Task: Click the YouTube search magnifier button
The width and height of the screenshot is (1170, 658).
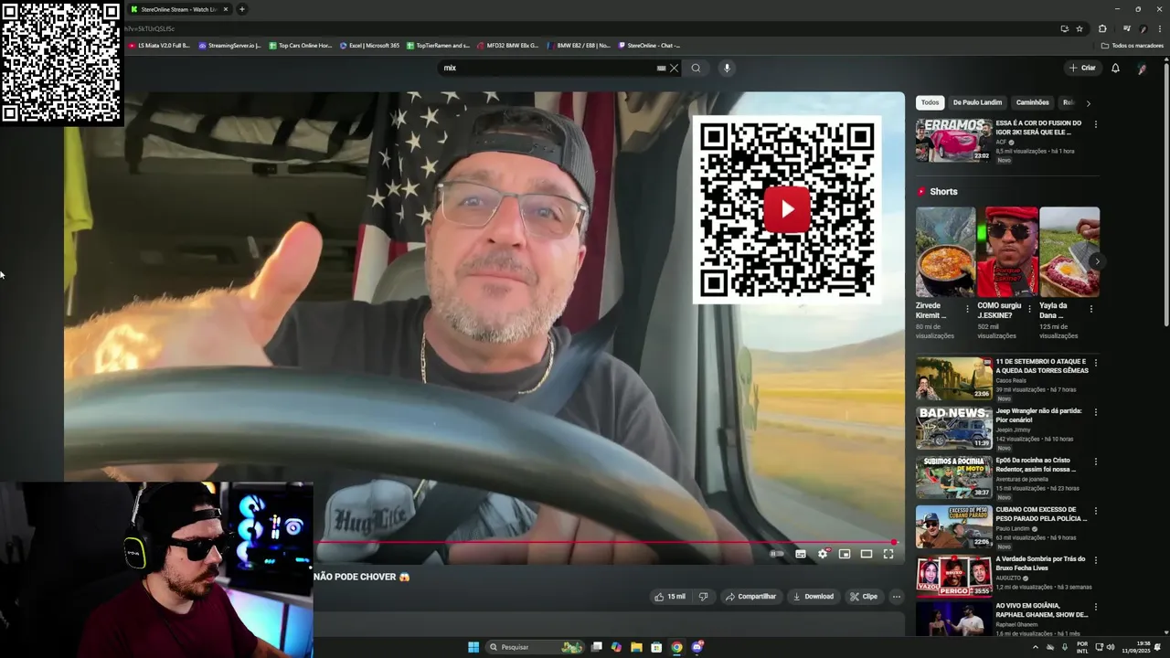Action: (696, 68)
